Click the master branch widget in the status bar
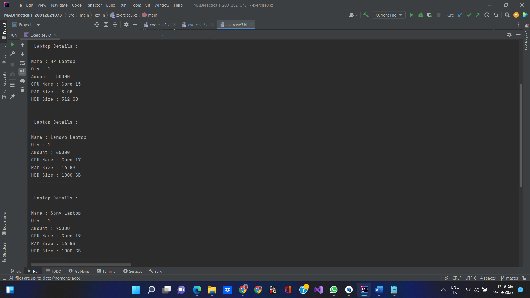The width and height of the screenshot is (530, 298). 510,278
